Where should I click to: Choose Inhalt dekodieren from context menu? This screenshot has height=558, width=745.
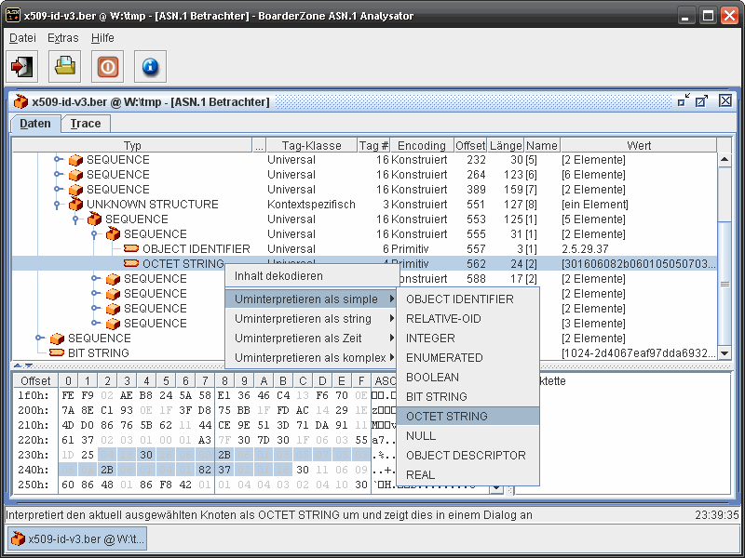(x=311, y=276)
